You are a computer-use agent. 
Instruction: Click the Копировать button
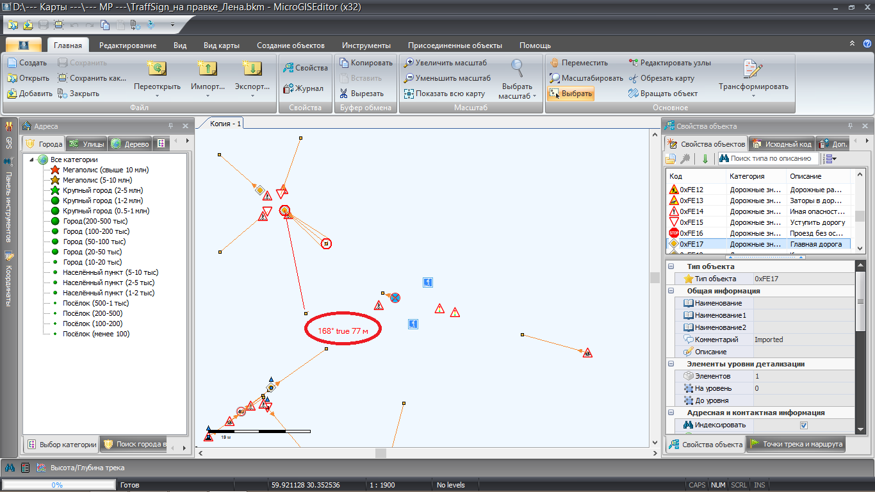(366, 63)
